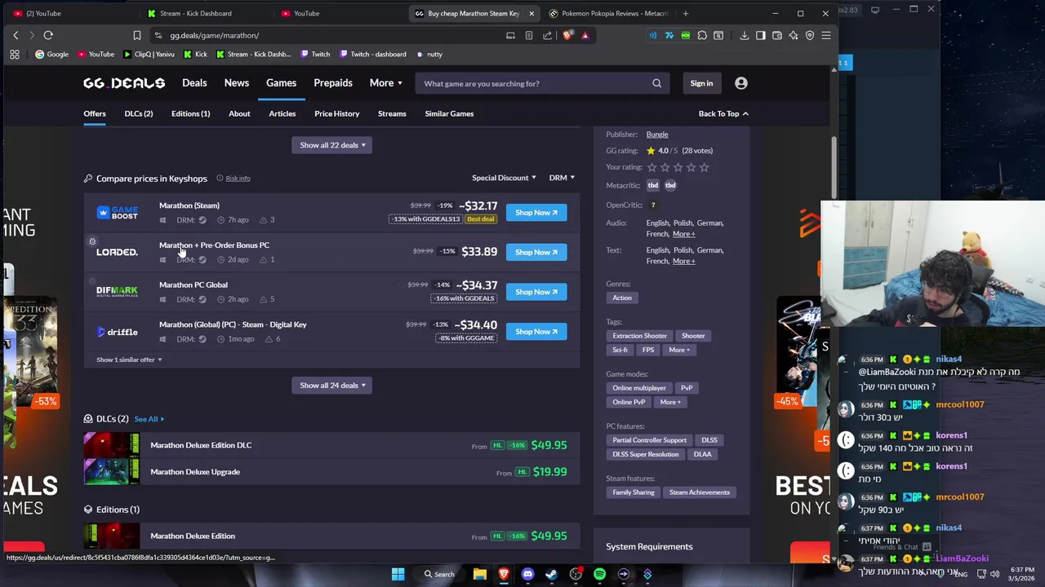The height and width of the screenshot is (587, 1045).
Task: Open the extensions puzzle icon
Action: [702, 35]
